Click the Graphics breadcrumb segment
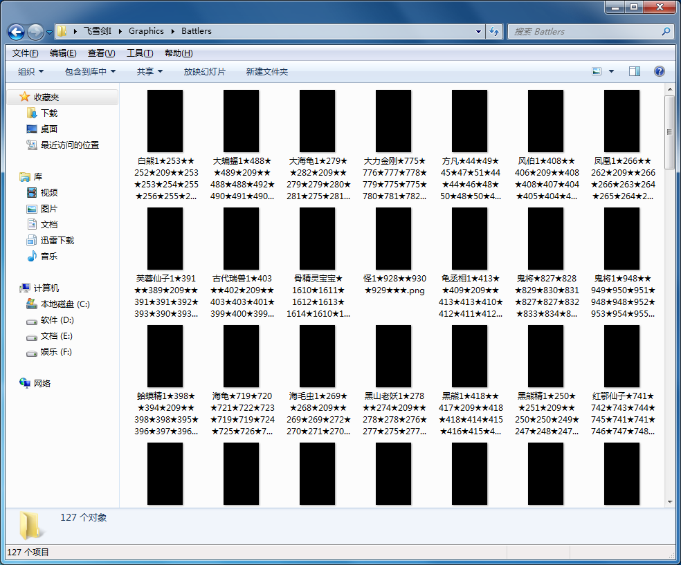The height and width of the screenshot is (565, 681). (x=146, y=31)
